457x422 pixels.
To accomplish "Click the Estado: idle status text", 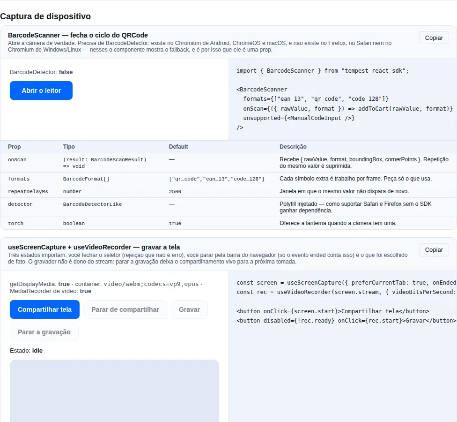I will point(26,351).
